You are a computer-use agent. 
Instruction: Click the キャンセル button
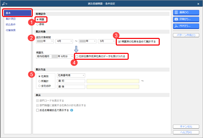186,127
